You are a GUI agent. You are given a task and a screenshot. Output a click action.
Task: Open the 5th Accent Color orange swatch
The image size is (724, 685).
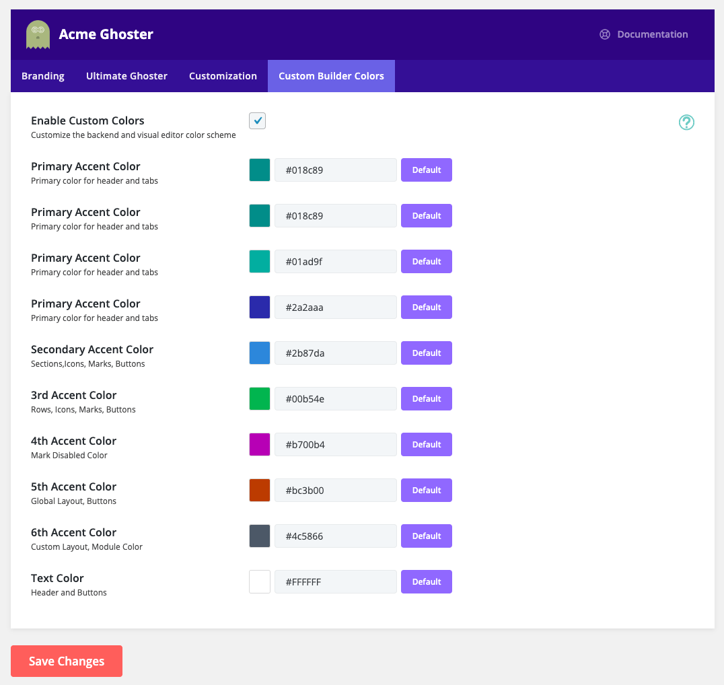click(260, 490)
